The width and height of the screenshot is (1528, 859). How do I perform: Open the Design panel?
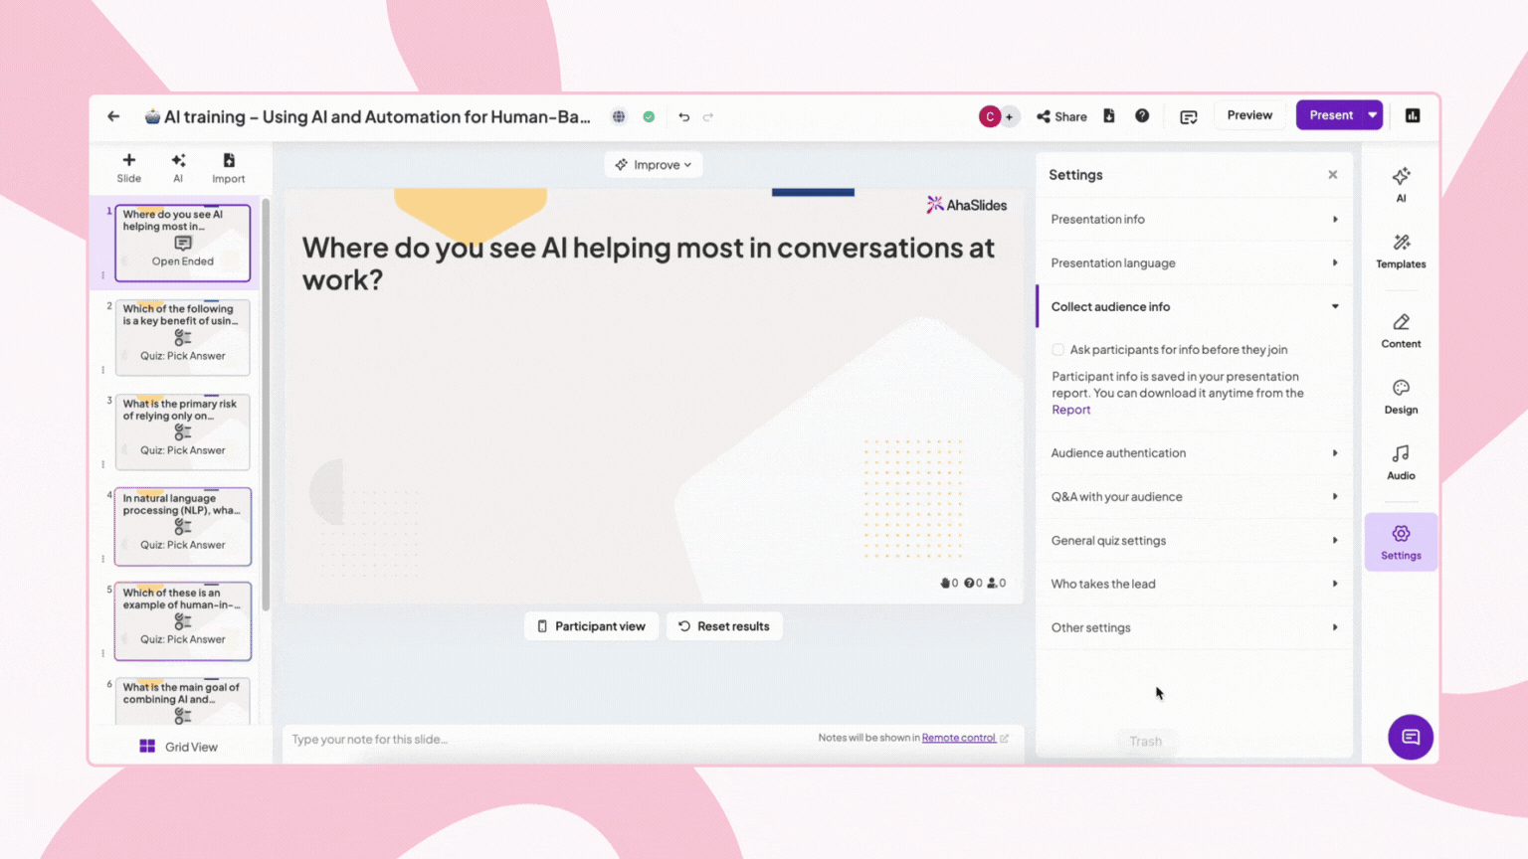[x=1401, y=396]
